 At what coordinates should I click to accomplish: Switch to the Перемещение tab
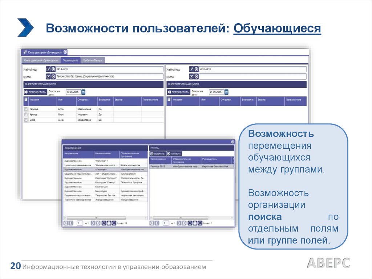point(70,60)
